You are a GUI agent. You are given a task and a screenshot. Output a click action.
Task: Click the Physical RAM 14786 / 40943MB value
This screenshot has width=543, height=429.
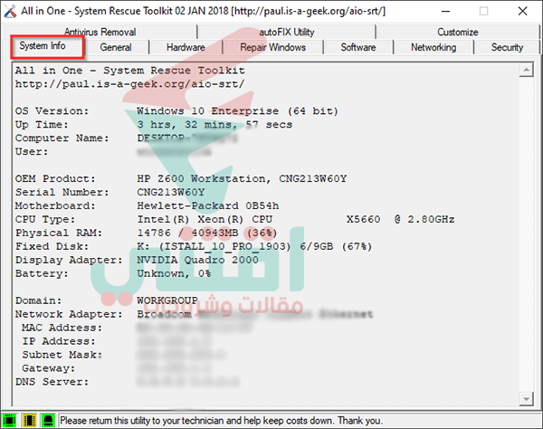tap(207, 233)
